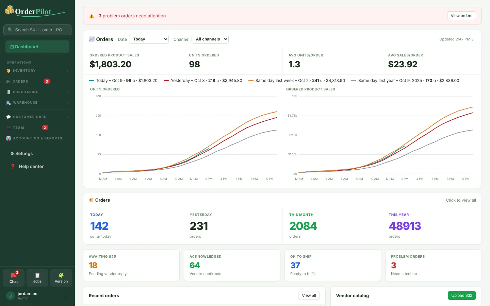The height and width of the screenshot is (306, 490).
Task: Click the red 2 badge on Team
Action: [45, 128]
